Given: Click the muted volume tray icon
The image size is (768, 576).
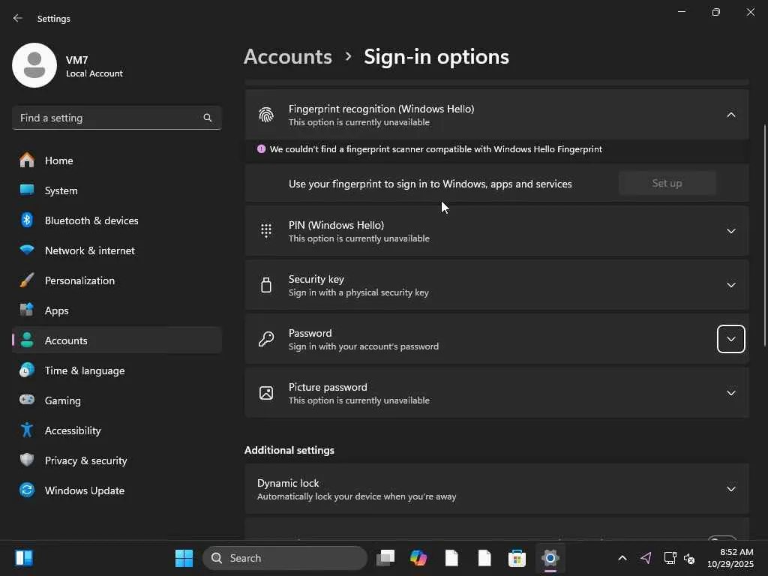Looking at the screenshot, I should (690, 558).
